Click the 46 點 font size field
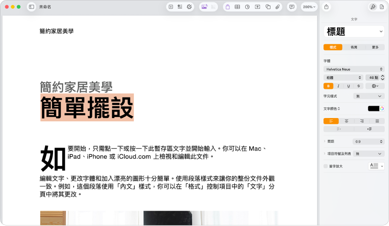 [x=372, y=78]
